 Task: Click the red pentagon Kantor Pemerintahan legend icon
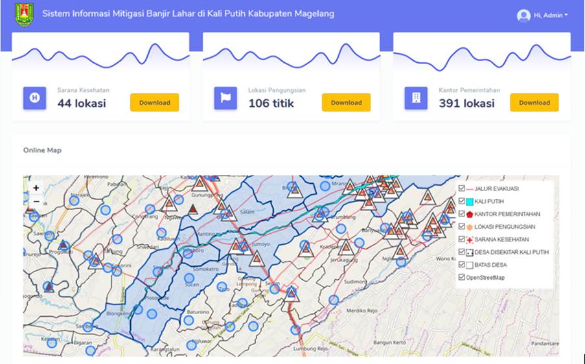pos(470,214)
